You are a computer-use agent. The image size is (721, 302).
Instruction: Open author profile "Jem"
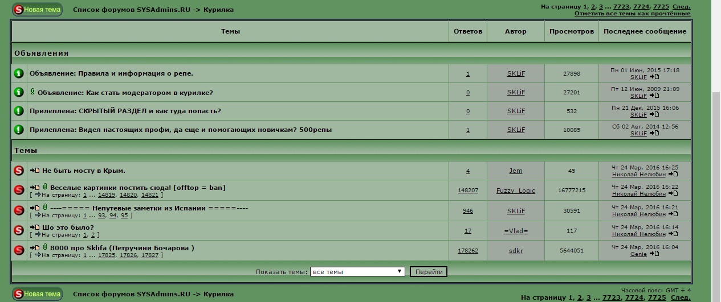pos(516,171)
